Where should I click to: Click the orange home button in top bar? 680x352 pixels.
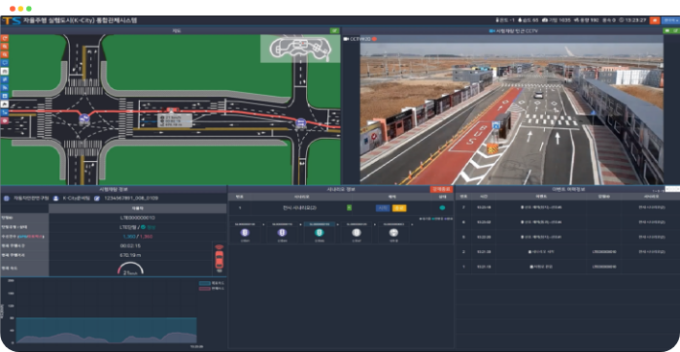[x=655, y=20]
